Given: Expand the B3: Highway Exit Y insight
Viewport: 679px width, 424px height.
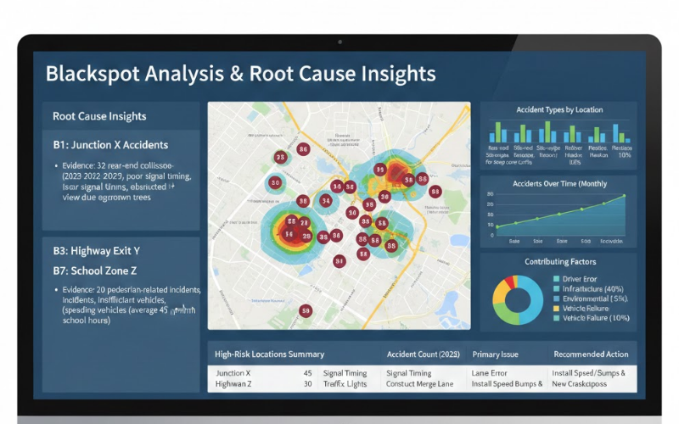Looking at the screenshot, I should 97,251.
